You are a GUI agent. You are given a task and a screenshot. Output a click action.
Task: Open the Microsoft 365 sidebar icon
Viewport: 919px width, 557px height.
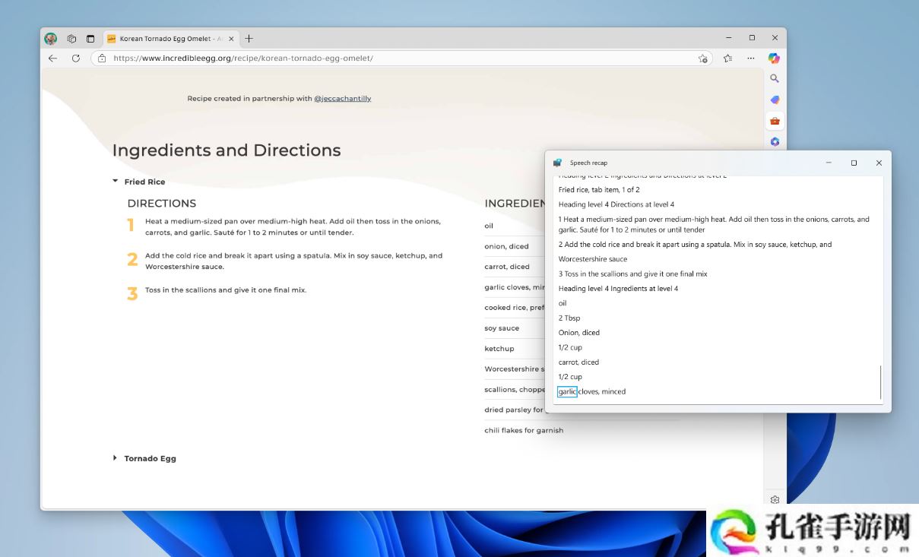[x=775, y=142]
